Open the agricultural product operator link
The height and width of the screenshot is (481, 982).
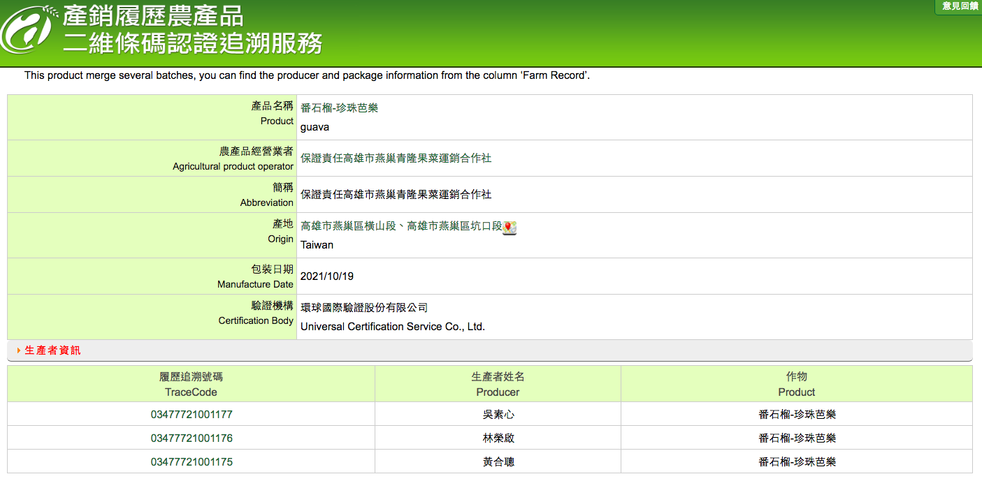pos(396,158)
